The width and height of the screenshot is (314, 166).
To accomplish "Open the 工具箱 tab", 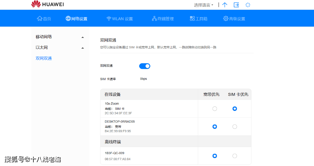I will pyautogui.click(x=199, y=19).
